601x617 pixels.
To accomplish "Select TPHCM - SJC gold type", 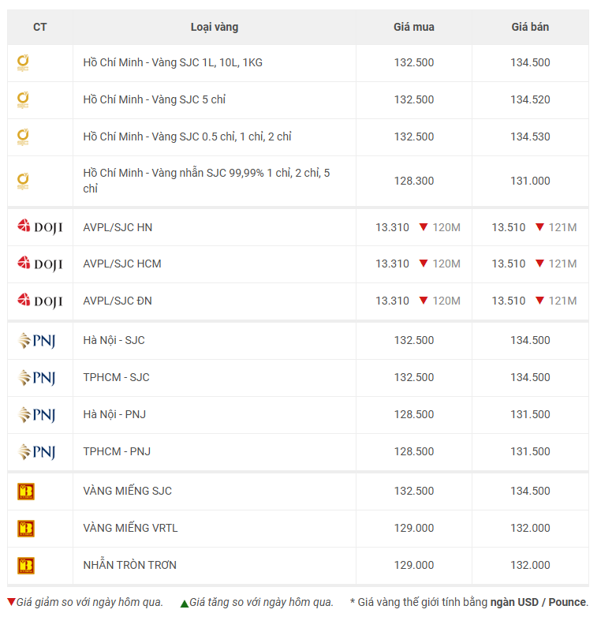I will (116, 377).
